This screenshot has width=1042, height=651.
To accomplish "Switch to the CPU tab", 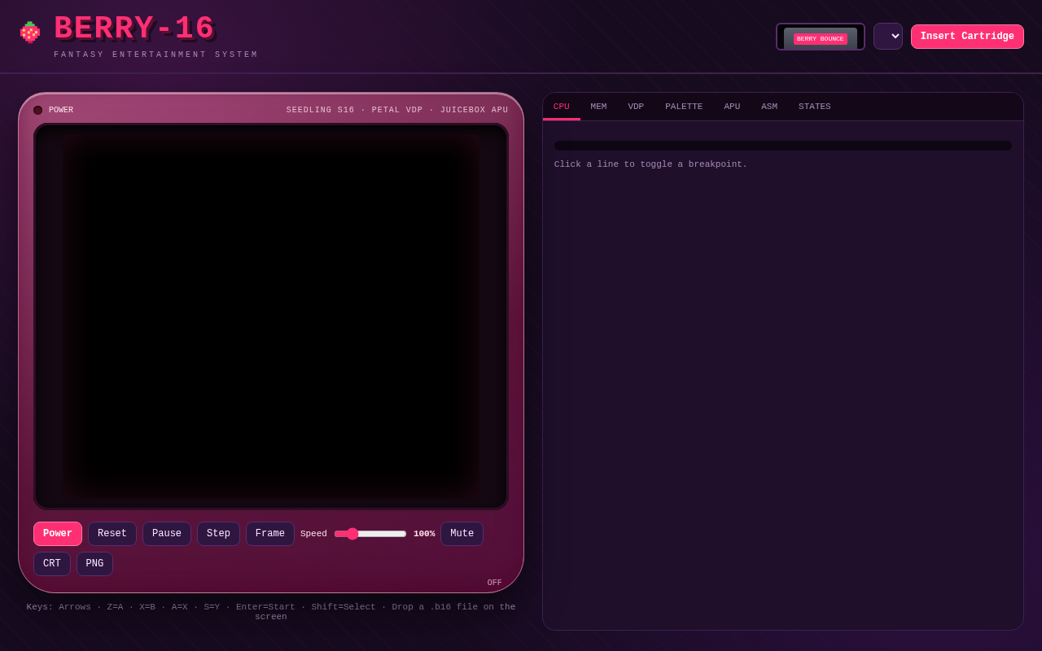I will coord(562,107).
